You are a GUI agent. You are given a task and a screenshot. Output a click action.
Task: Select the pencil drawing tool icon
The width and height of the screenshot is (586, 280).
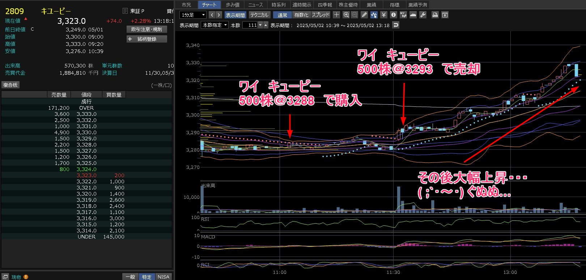click(x=364, y=15)
